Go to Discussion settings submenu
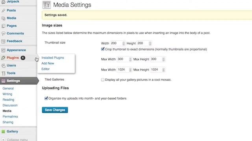The height and width of the screenshot is (141, 252). click(10, 105)
